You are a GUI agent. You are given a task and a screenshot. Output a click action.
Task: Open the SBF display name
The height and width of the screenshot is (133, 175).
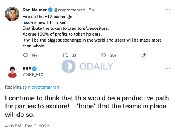tap(27, 69)
